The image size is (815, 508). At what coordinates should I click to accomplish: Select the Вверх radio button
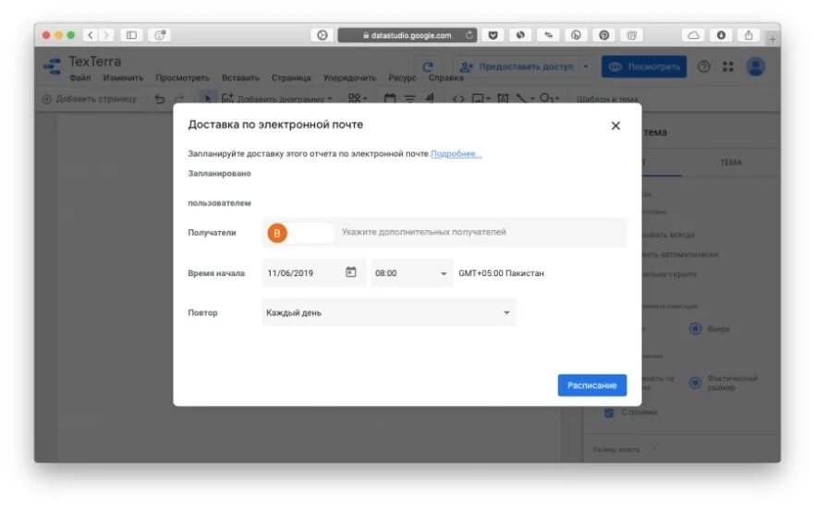[x=695, y=328]
